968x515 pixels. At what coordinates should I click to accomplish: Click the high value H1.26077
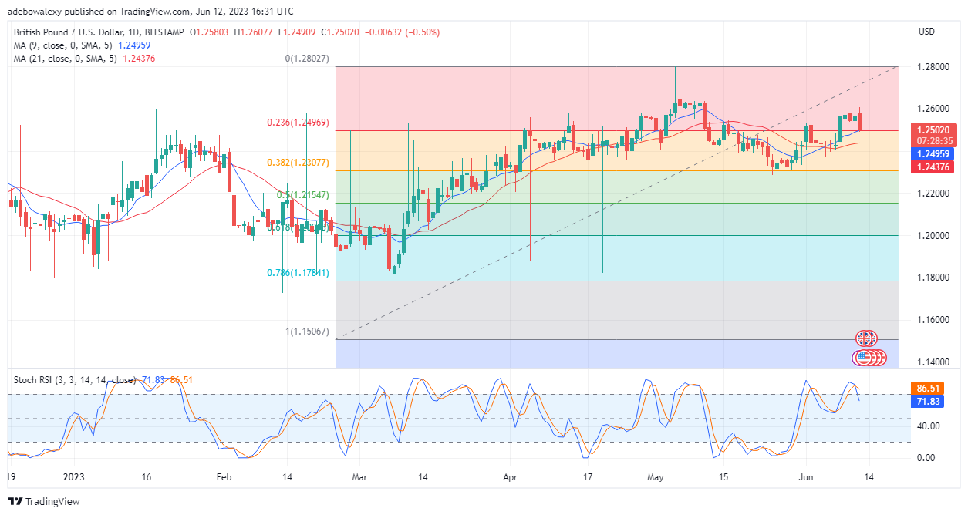pos(255,32)
